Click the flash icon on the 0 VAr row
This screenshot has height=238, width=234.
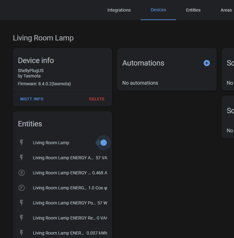coord(22,218)
